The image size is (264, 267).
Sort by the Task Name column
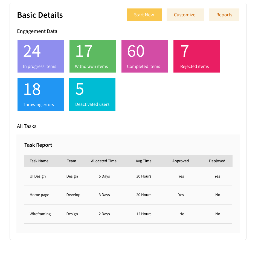39,161
